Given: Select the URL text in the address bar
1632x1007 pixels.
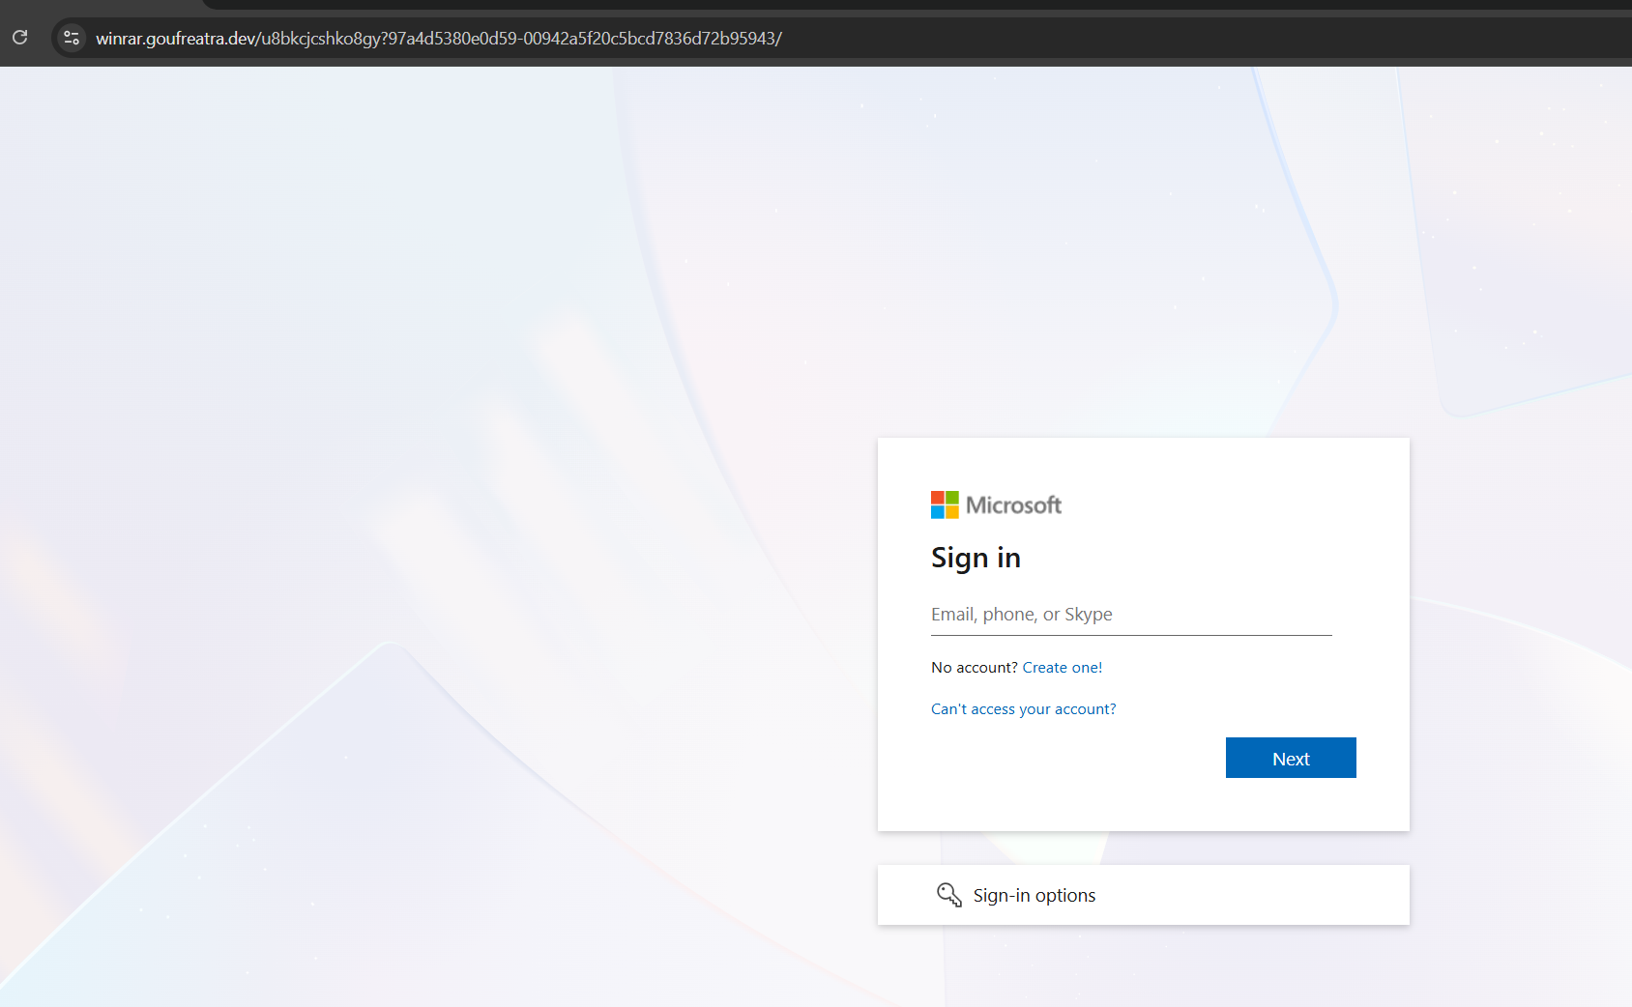Looking at the screenshot, I should 439,39.
